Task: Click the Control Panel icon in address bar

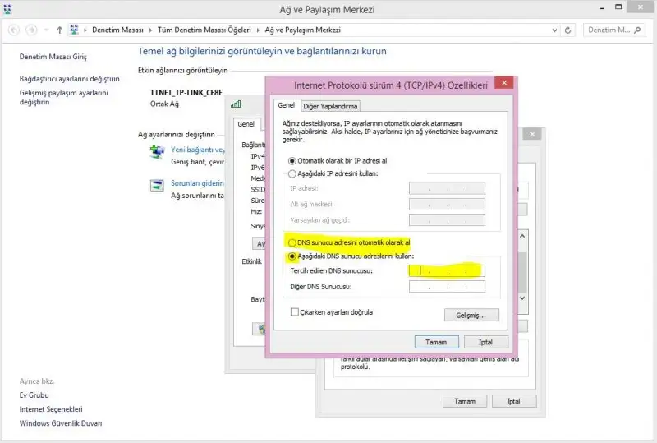Action: [75, 30]
